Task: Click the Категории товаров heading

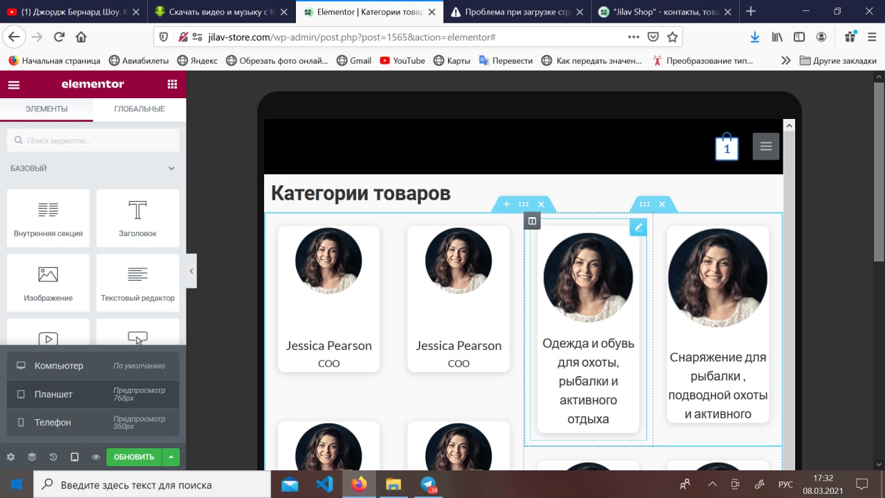Action: (x=360, y=193)
